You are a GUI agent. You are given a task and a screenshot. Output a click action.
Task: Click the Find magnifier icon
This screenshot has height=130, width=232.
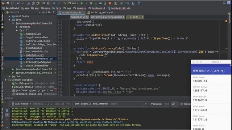coord(43,3)
